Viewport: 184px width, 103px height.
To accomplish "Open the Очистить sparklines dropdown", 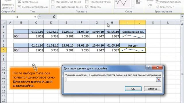I will point(165,7).
